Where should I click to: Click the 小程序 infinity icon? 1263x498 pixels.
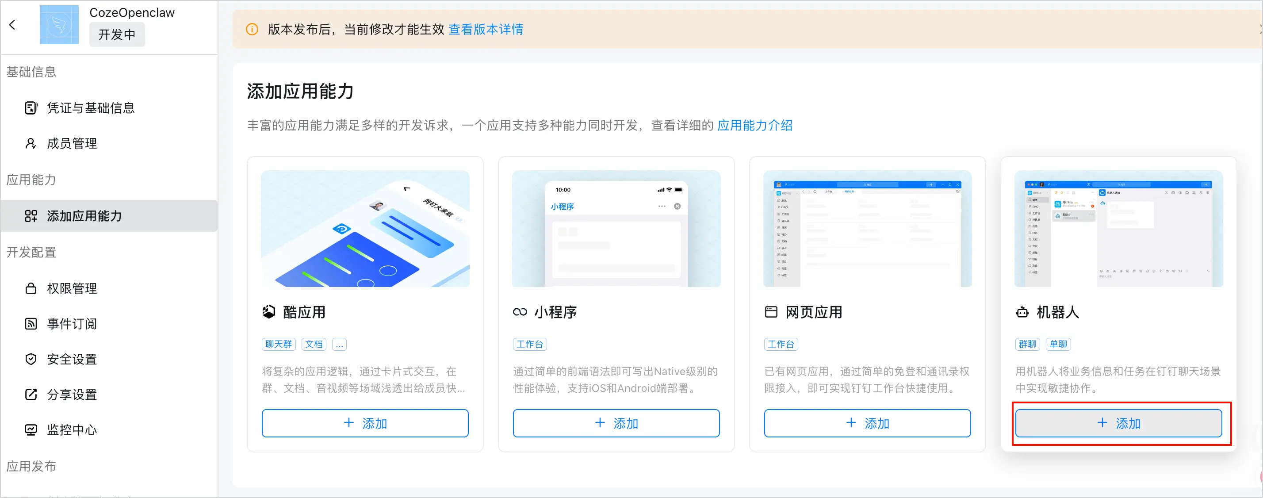coord(520,312)
